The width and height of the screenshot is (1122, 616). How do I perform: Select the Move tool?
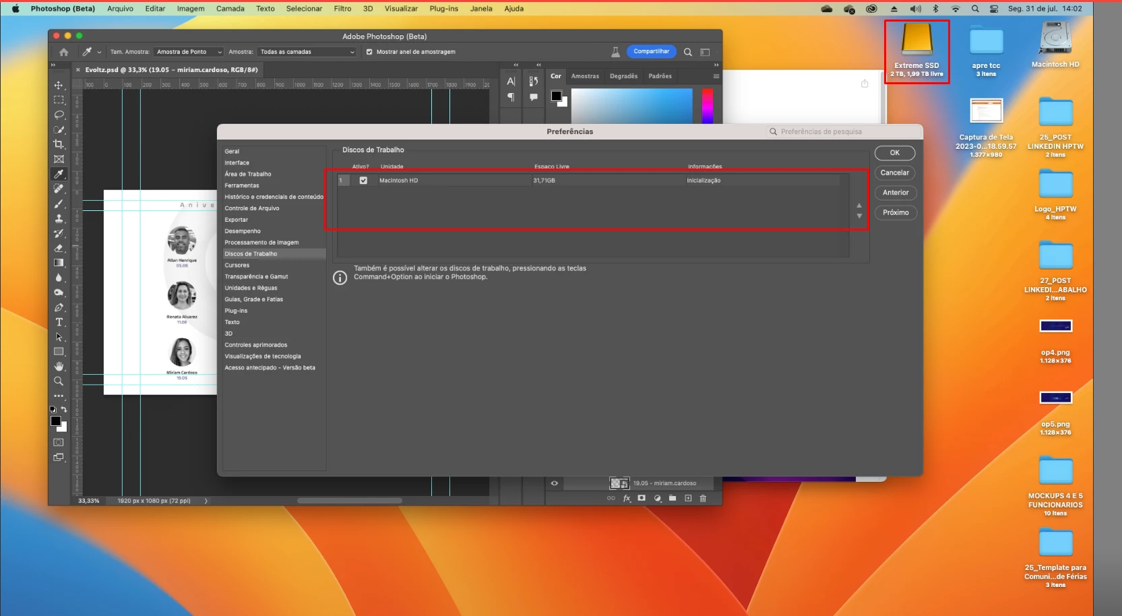coord(59,85)
